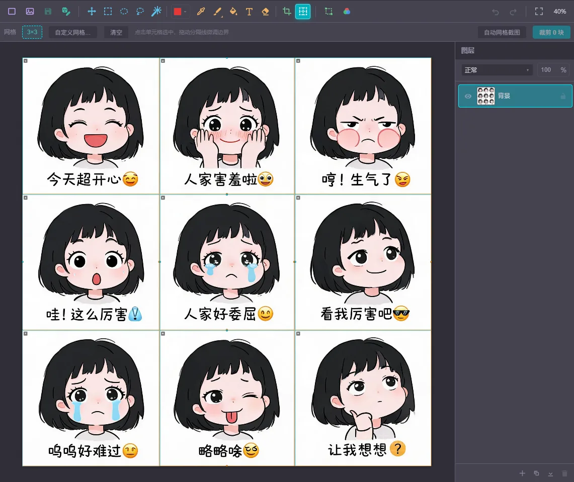Check the cell box for 呜呜好难过
Viewport: 574px width, 482px height.
click(26, 334)
